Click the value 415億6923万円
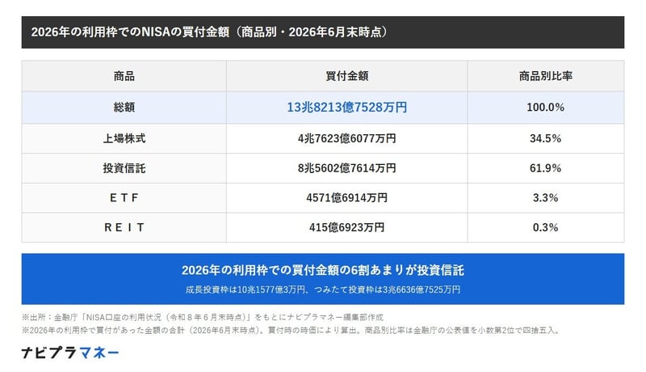Viewport: 646px width, 372px height. point(347,228)
